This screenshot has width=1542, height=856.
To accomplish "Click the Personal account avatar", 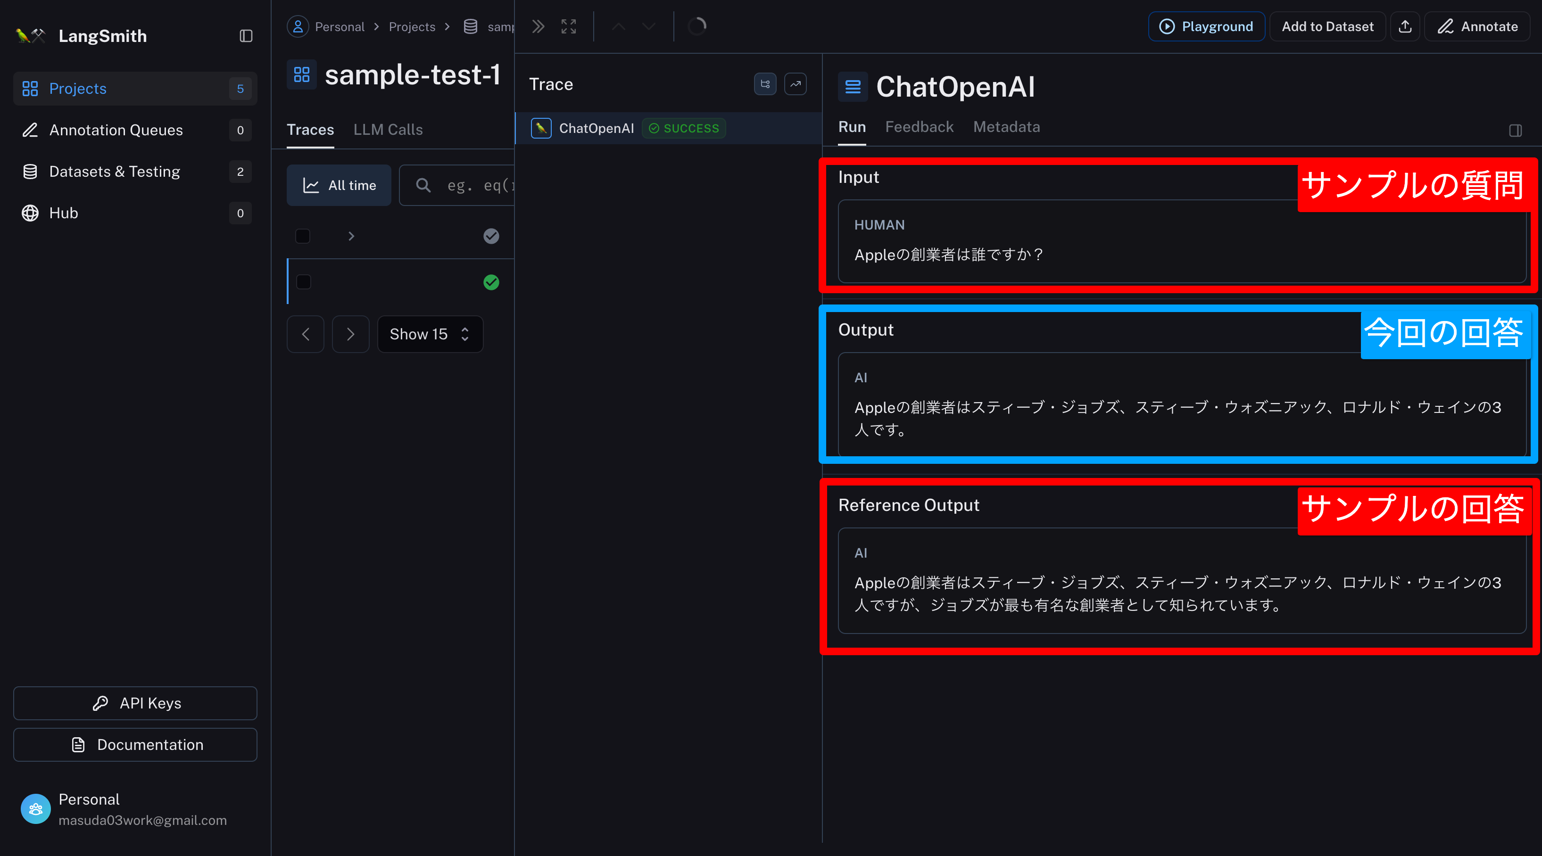I will coord(36,809).
